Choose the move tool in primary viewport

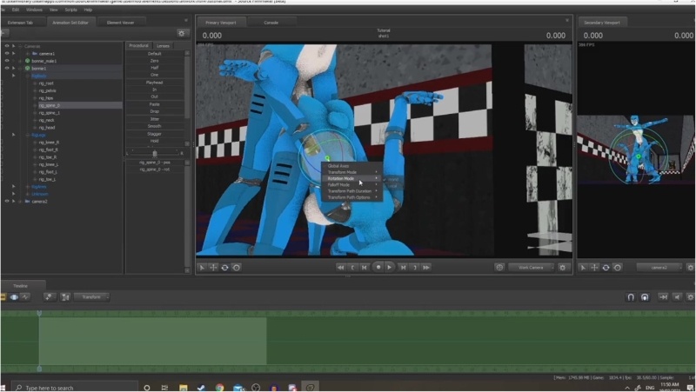[213, 268]
